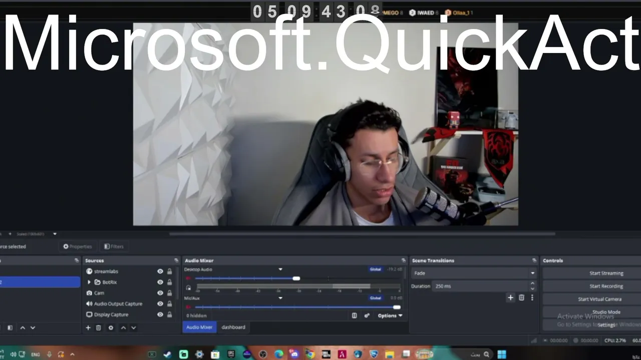Add a scene transition with plus icon
Image resolution: width=641 pixels, height=360 pixels.
click(x=511, y=297)
